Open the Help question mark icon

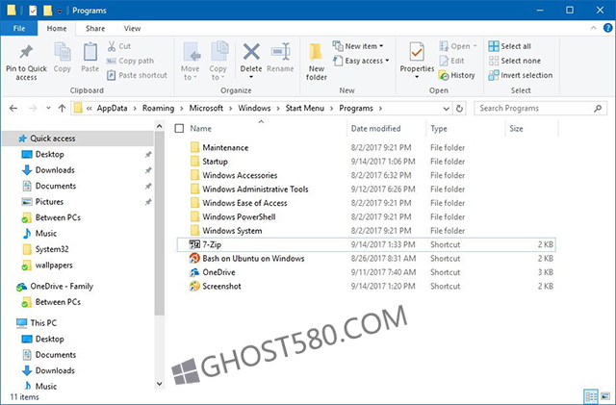tap(607, 28)
